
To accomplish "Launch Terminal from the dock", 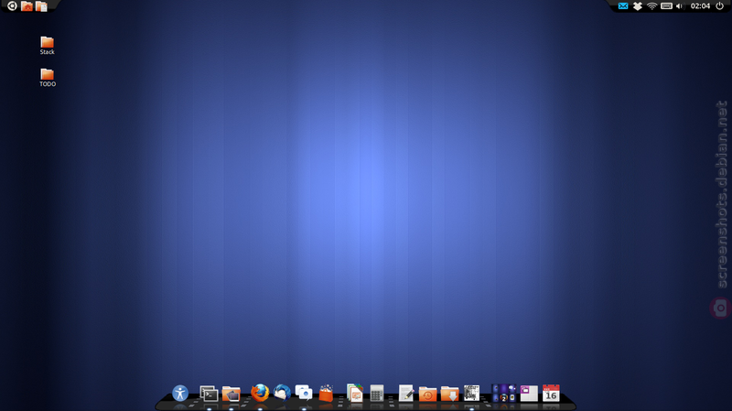I will pyautogui.click(x=209, y=394).
